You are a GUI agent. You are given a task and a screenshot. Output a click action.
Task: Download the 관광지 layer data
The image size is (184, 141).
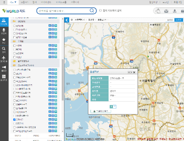tap(50, 73)
